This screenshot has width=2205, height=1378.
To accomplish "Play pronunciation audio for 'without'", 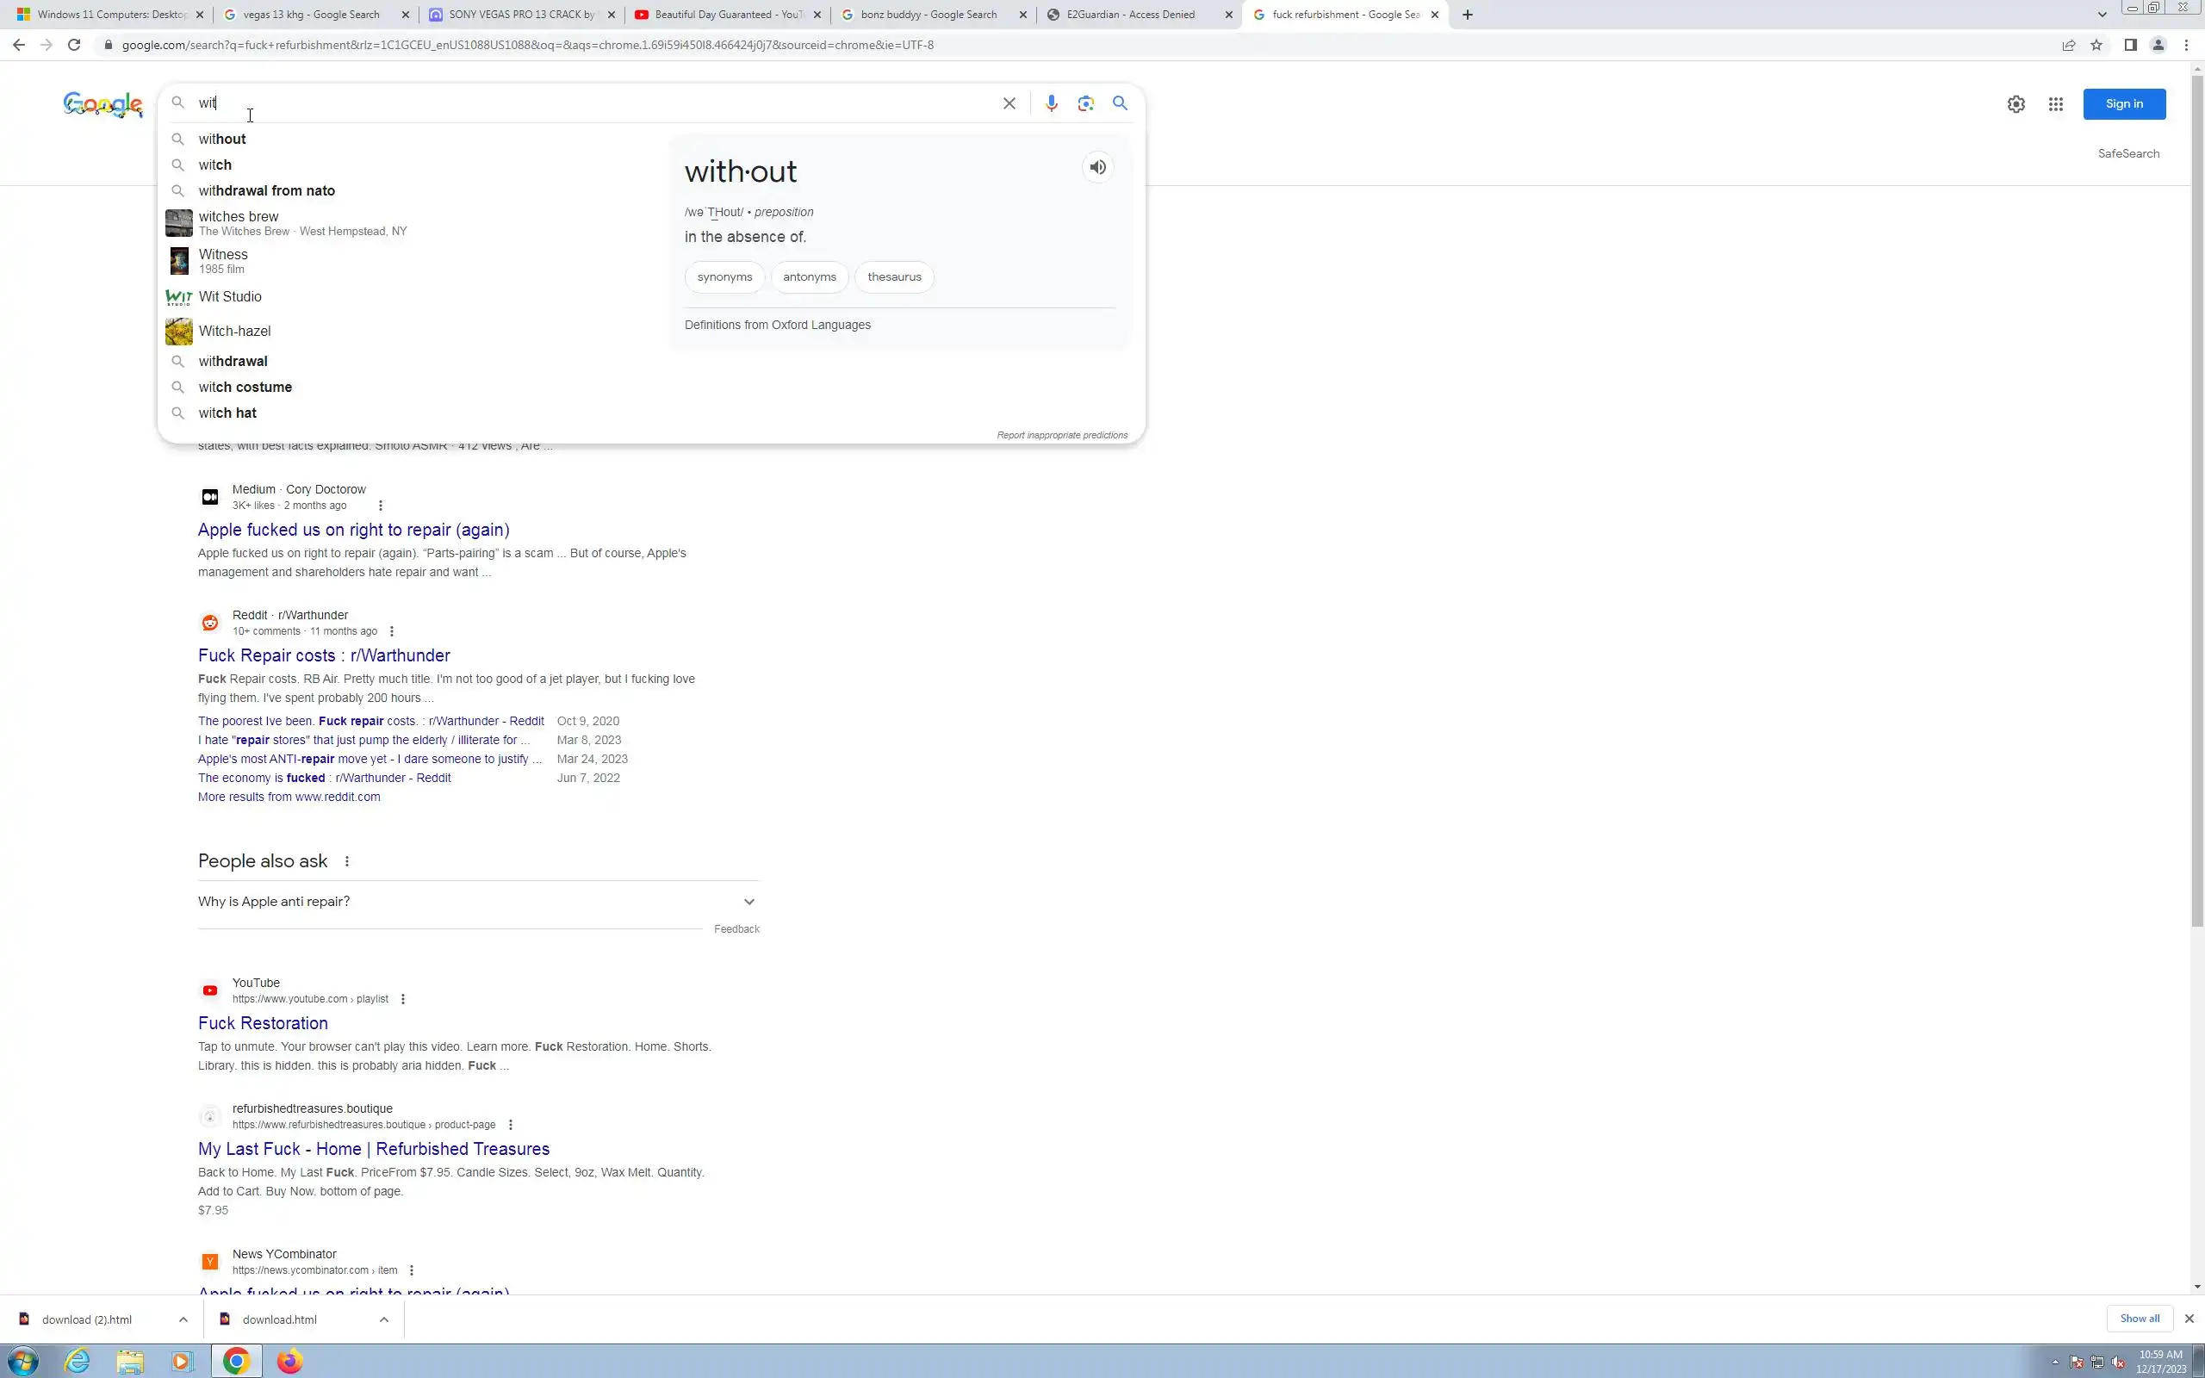I will click(x=1098, y=168).
